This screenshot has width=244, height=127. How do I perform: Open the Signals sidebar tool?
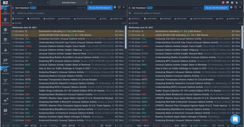click(5, 81)
